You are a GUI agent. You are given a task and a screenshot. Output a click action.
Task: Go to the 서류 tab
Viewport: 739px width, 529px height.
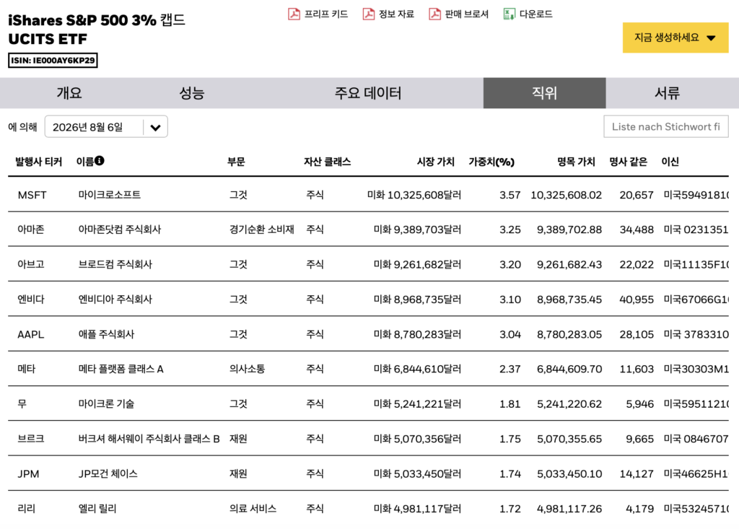tap(667, 93)
